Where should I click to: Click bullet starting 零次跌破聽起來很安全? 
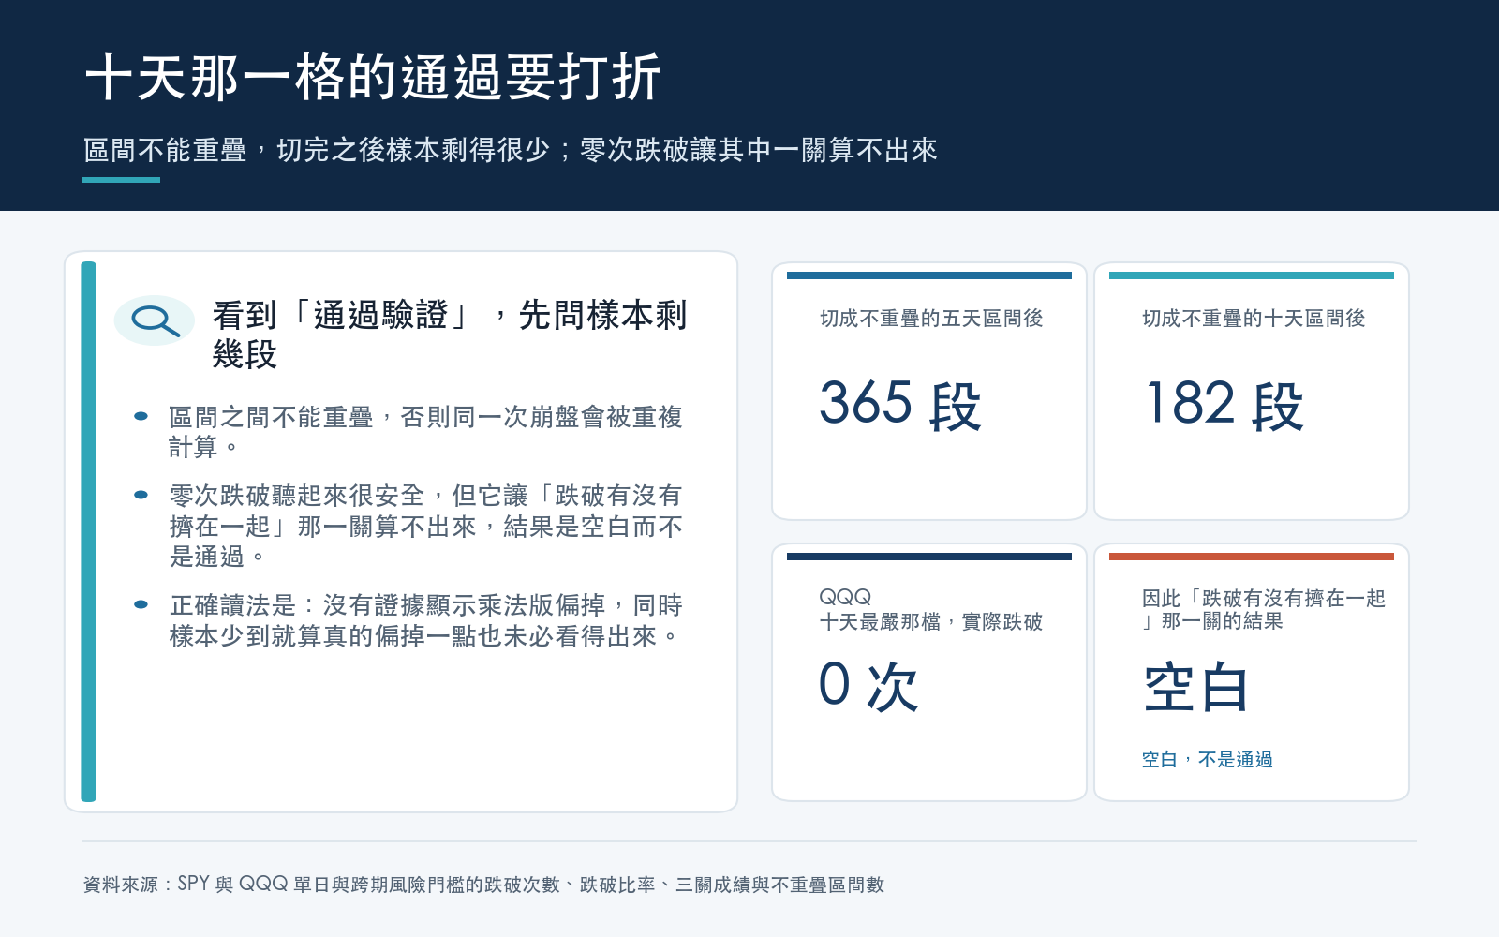(x=425, y=526)
